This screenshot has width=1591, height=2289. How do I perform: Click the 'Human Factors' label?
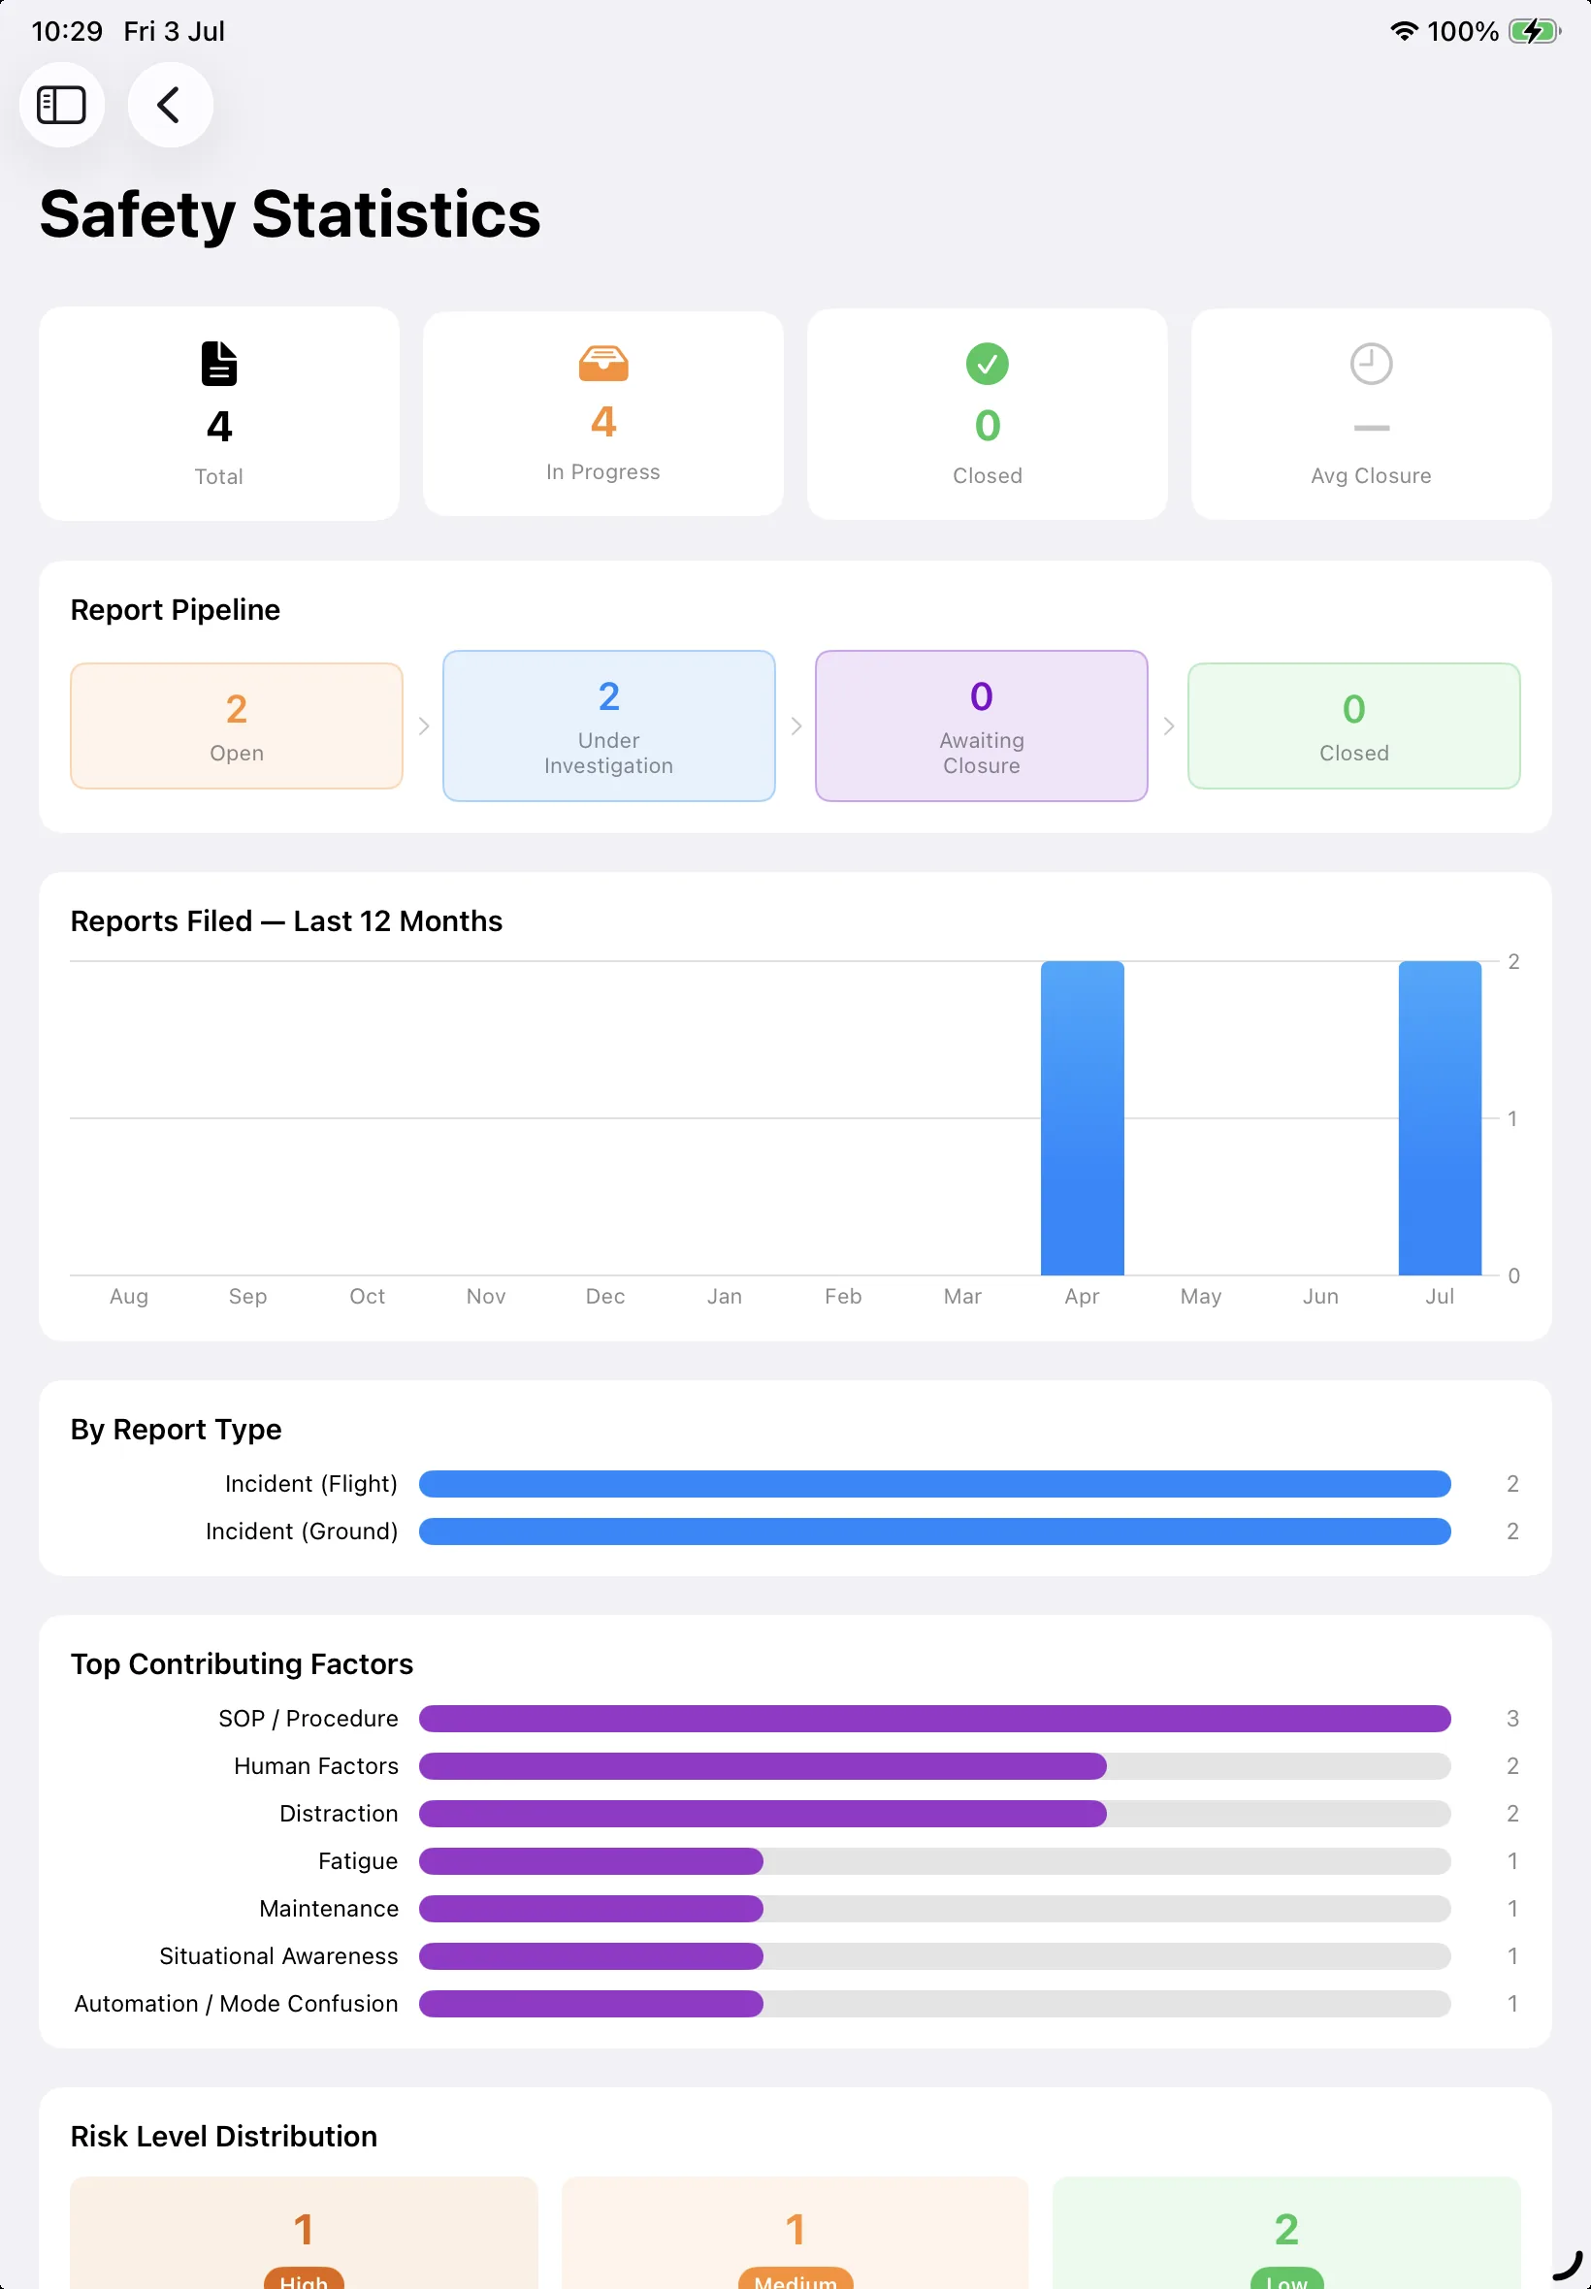(316, 1767)
